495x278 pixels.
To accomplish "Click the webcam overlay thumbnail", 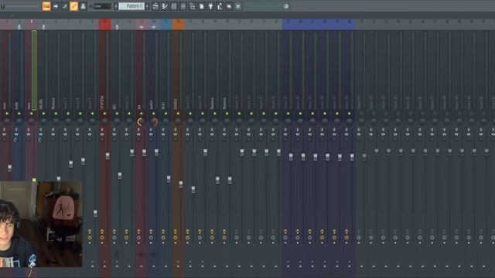I will [41, 224].
